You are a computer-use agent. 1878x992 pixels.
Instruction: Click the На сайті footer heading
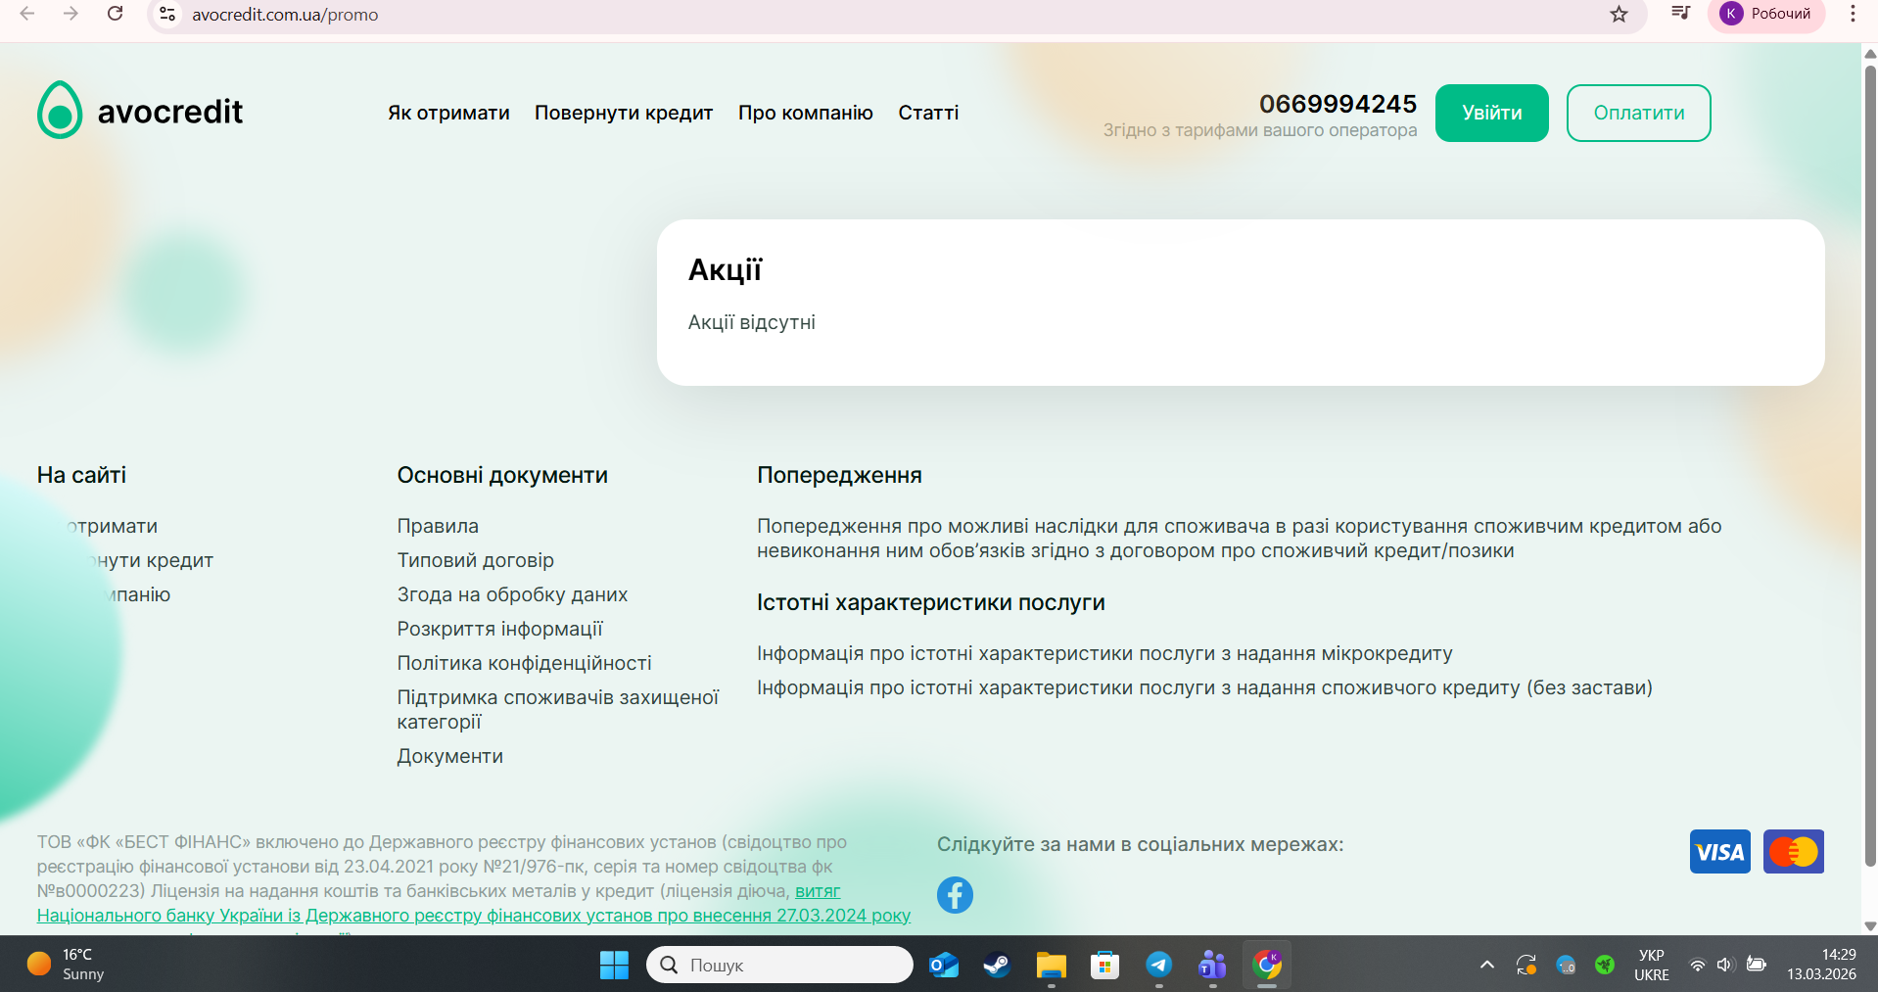(x=81, y=475)
